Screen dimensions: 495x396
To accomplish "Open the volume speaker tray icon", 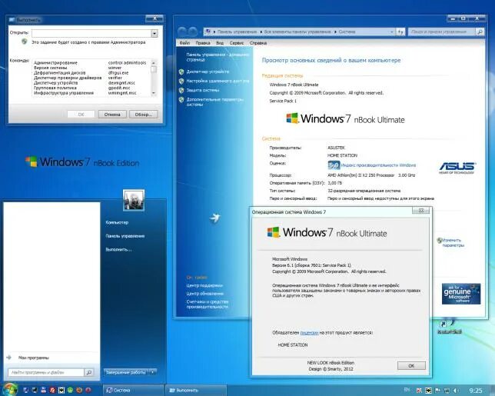I will (x=457, y=391).
